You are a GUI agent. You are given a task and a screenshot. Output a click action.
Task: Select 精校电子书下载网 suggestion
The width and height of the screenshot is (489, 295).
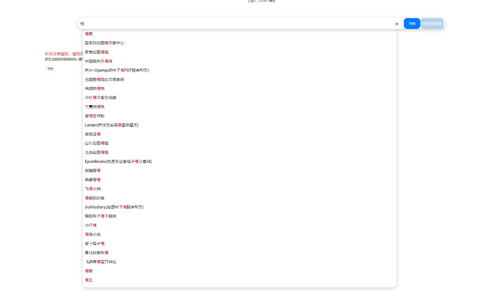point(240,216)
